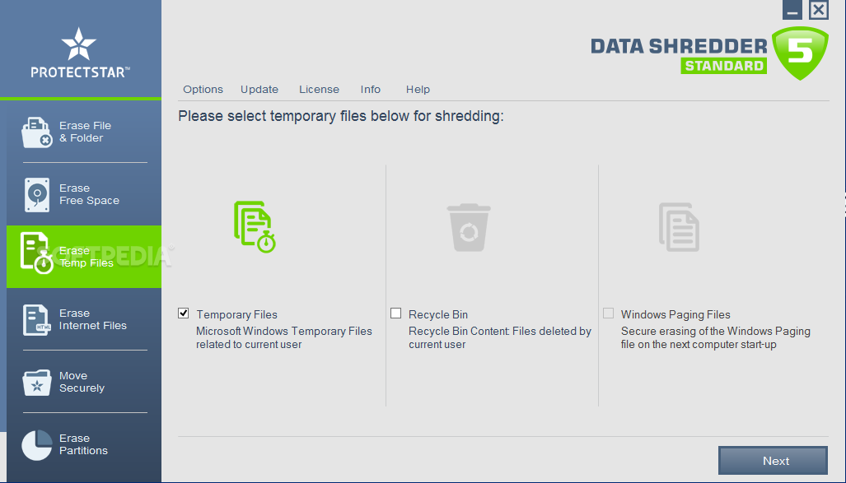The width and height of the screenshot is (846, 483).
Task: Open the Update menu
Action: coord(259,90)
